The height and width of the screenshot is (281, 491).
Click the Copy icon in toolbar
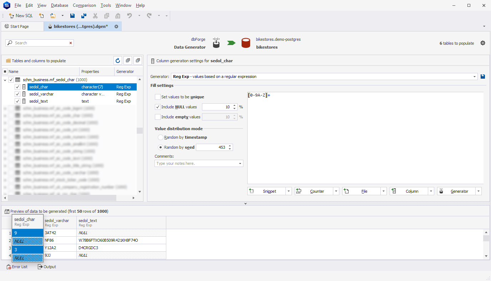pyautogui.click(x=106, y=16)
